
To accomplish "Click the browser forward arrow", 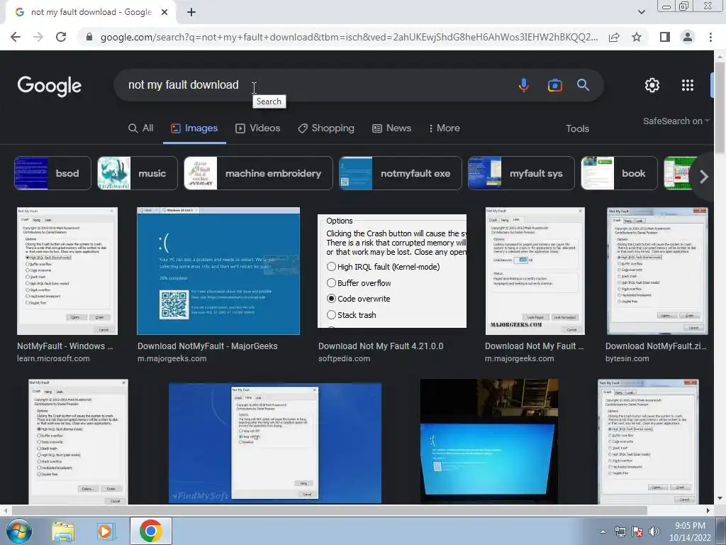I will 38,37.
